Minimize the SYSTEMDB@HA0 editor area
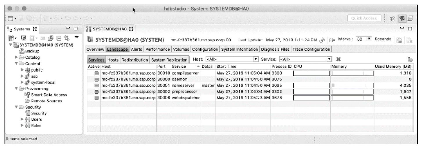 [x=402, y=28]
